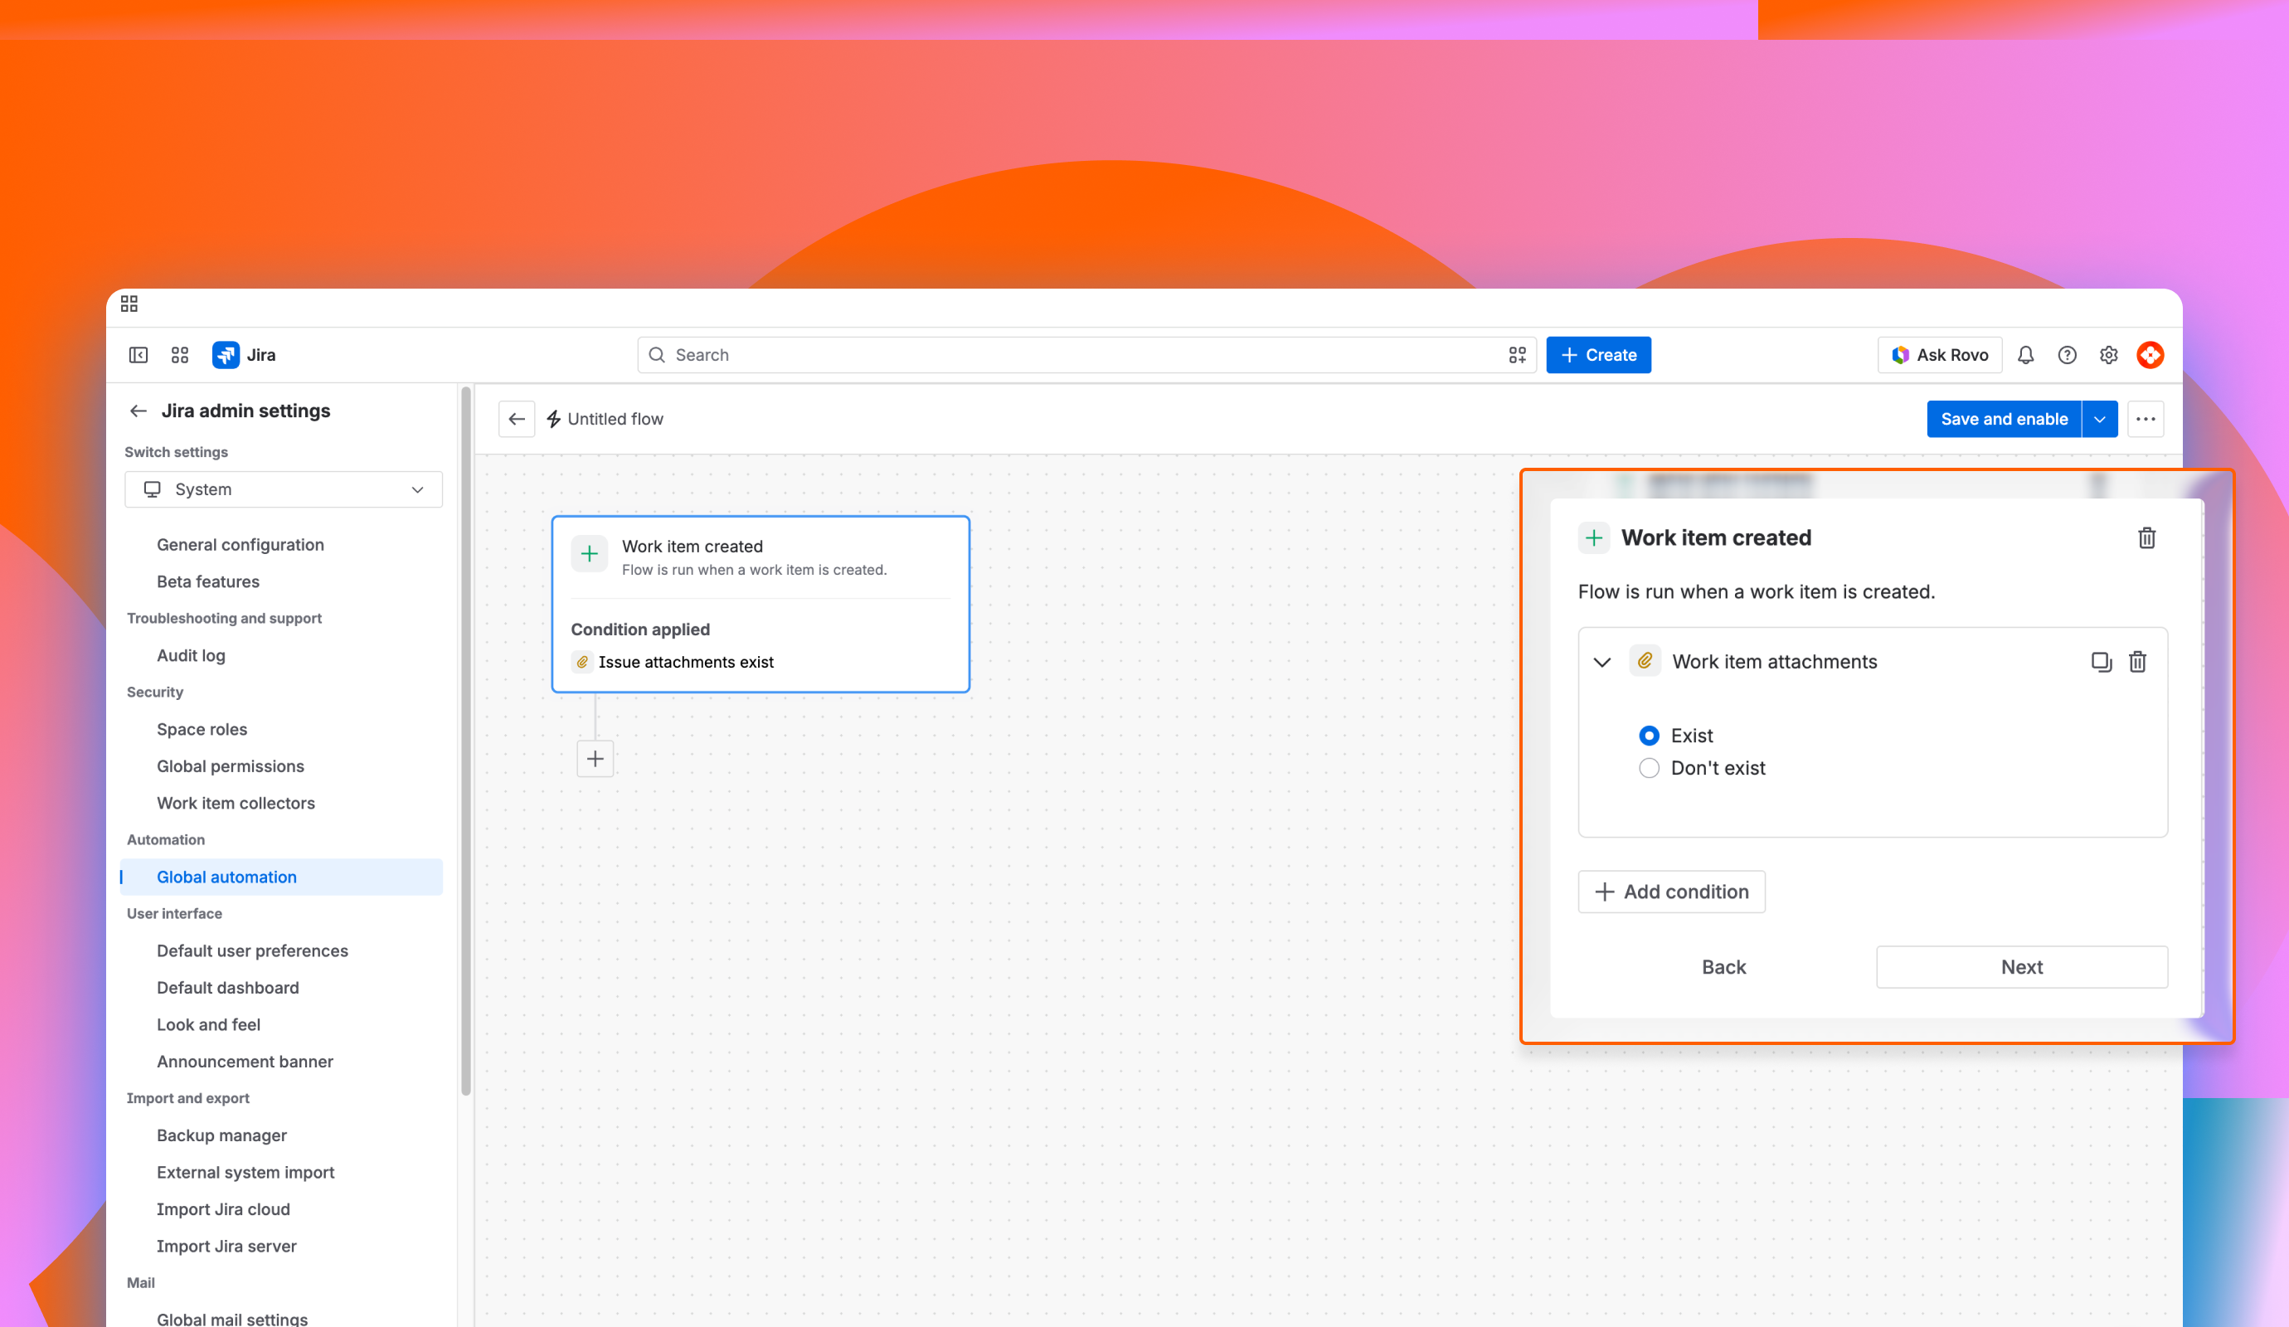The width and height of the screenshot is (2289, 1327).
Task: Open the three-dots more actions menu
Action: 2146,419
